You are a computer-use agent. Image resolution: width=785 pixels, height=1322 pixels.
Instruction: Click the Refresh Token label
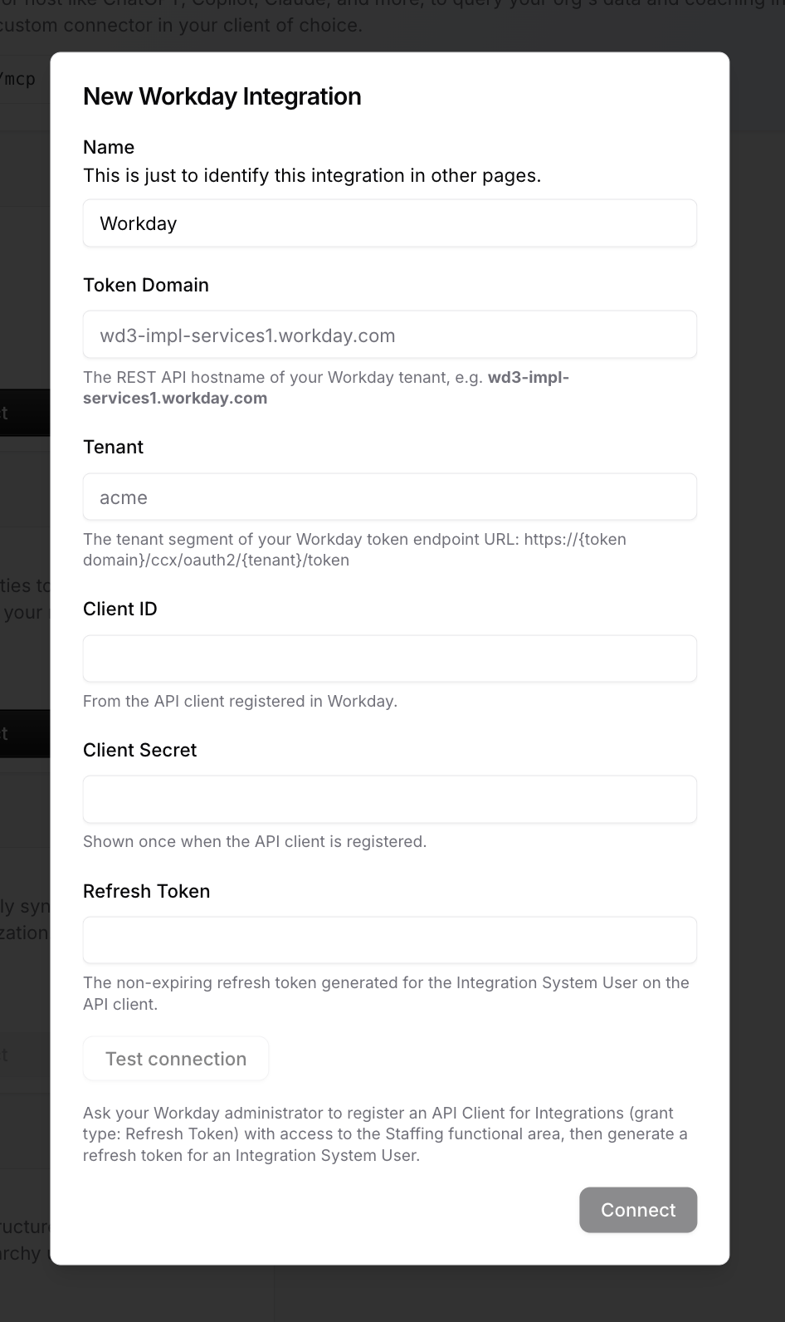pos(147,891)
